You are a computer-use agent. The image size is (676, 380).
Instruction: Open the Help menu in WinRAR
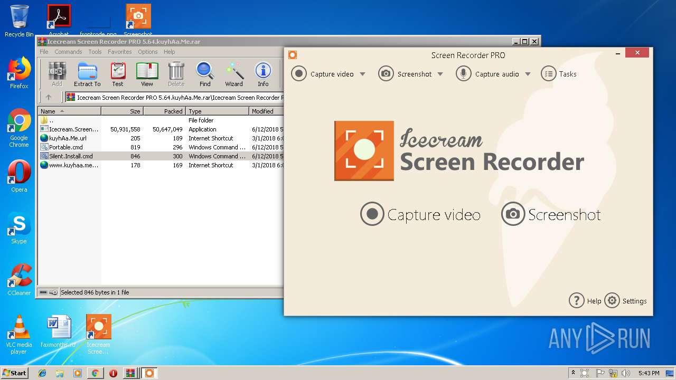[x=169, y=52]
